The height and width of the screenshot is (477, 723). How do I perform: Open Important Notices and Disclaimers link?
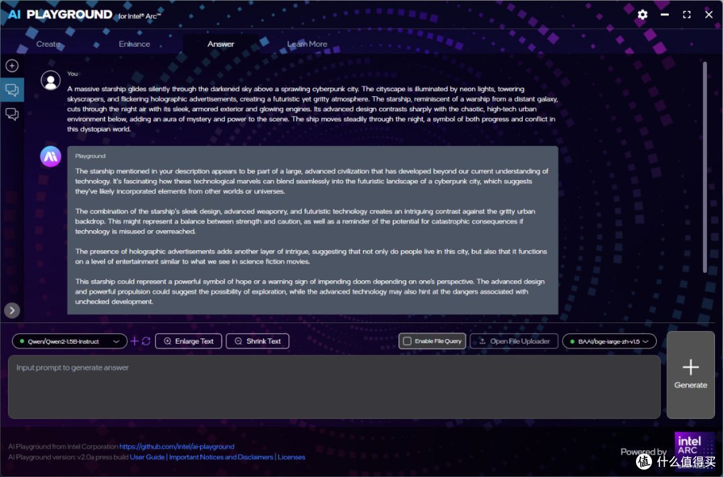click(221, 457)
